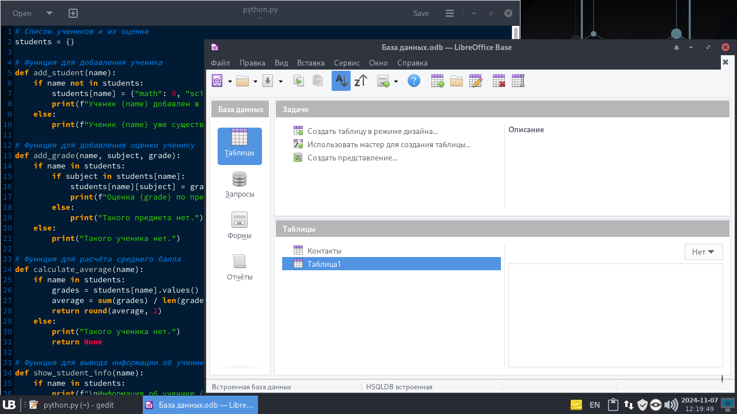Viewport: 737px width, 414px height.
Task: Click the Save button in gedit
Action: click(x=421, y=13)
